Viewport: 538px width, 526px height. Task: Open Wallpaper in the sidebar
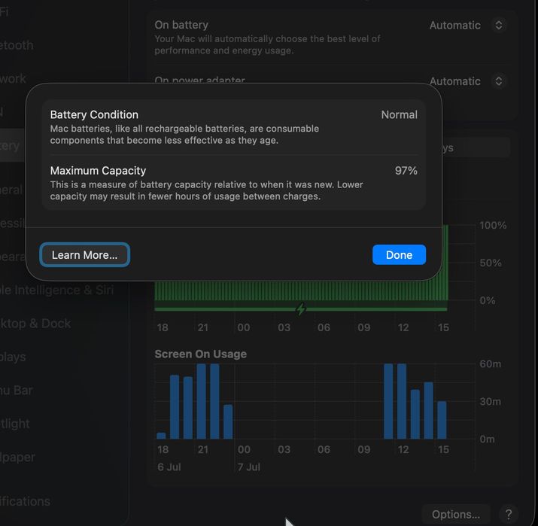17,458
